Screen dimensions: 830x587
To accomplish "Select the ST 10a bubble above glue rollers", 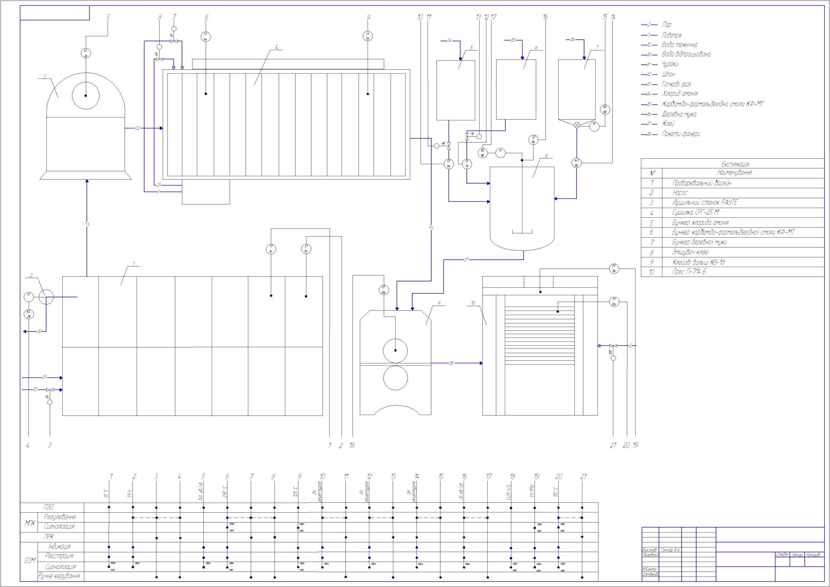I will pyautogui.click(x=383, y=289).
